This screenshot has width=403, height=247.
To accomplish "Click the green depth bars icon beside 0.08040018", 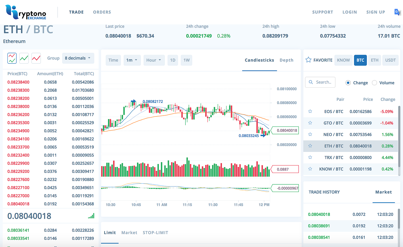I will 92,216.
